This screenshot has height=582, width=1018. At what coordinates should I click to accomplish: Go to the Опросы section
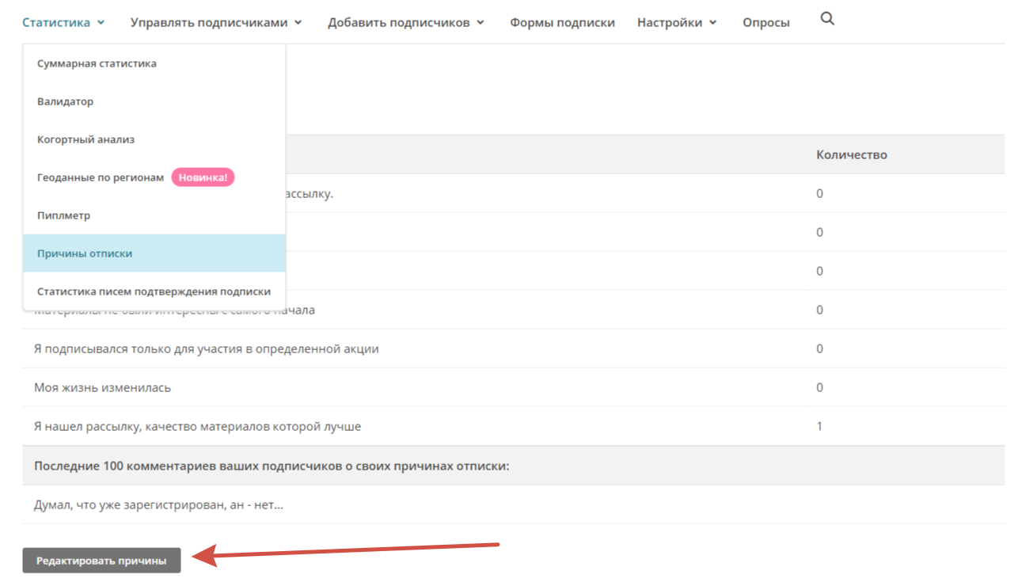[x=765, y=23]
